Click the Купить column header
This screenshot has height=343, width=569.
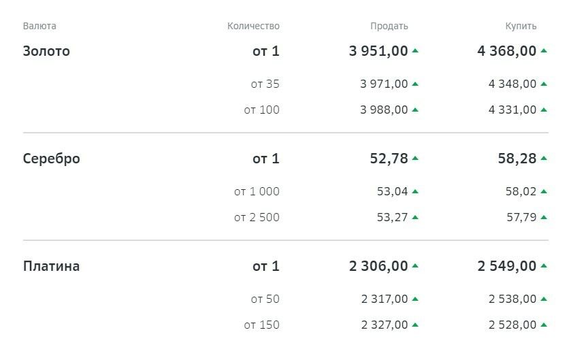click(521, 26)
